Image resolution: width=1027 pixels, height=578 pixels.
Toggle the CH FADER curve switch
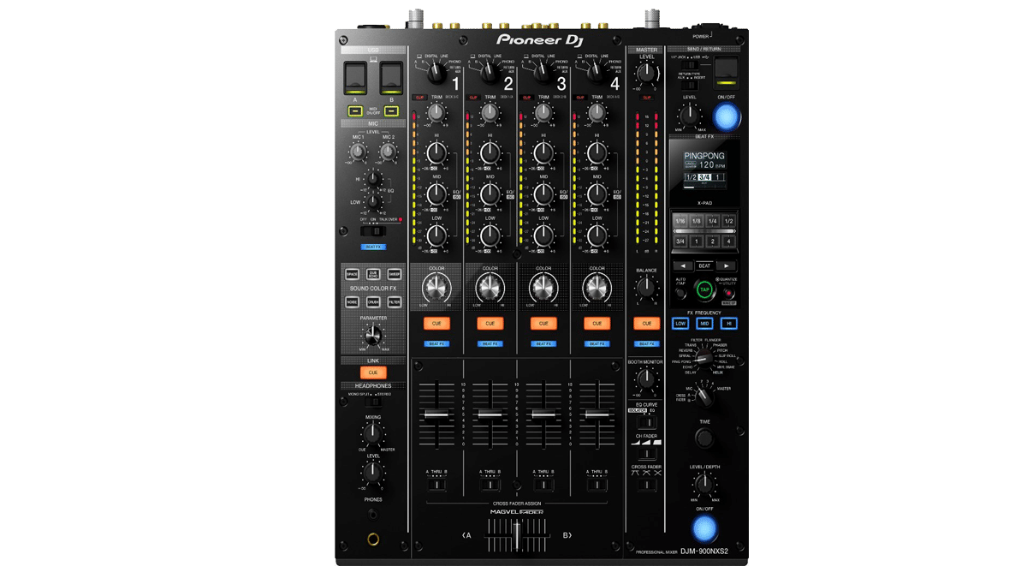tap(647, 454)
